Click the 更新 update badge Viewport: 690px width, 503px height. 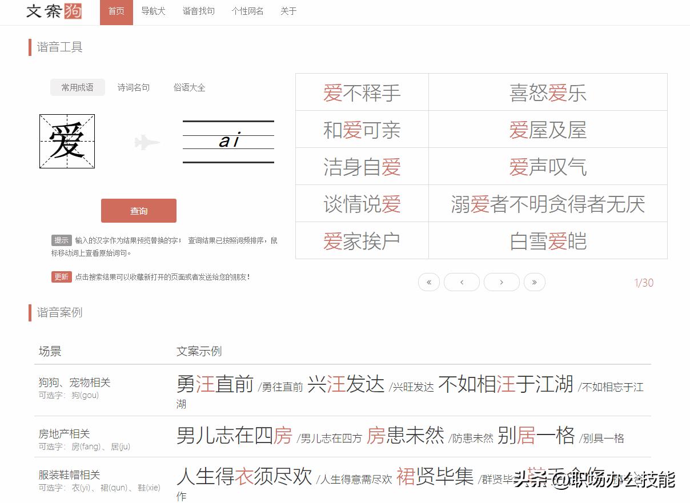61,276
